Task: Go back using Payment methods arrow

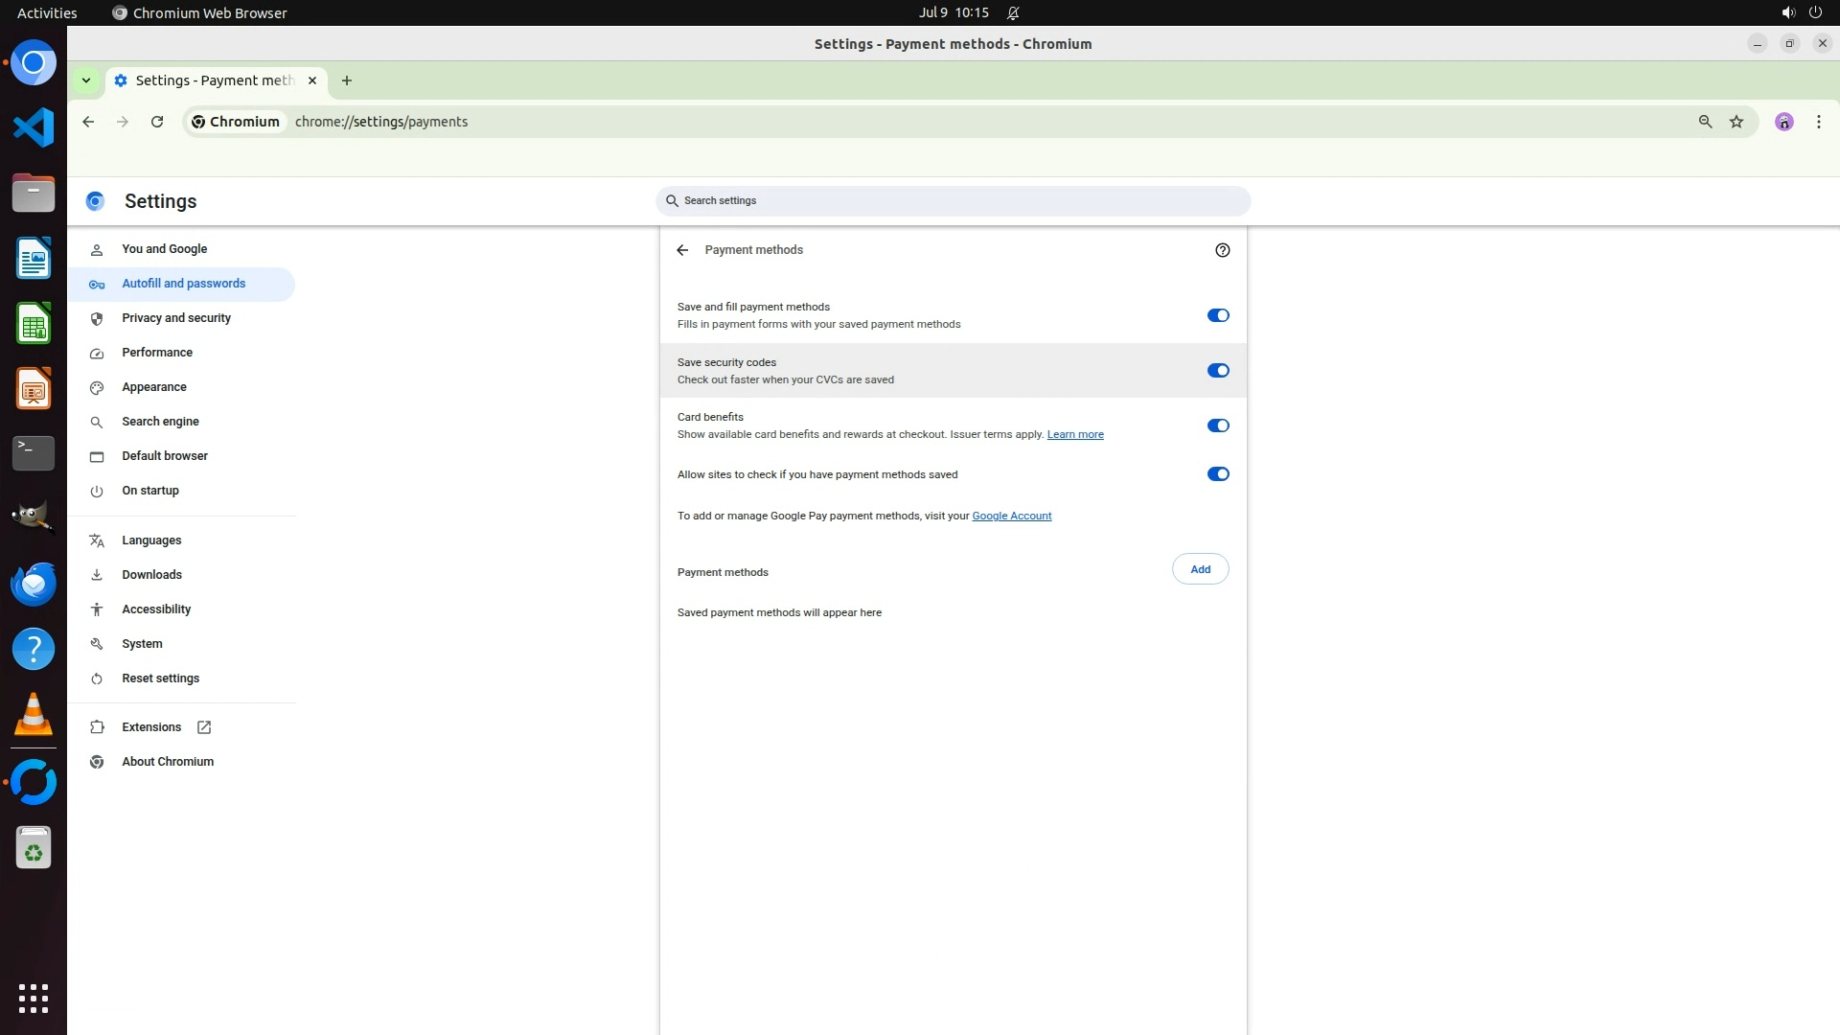Action: pyautogui.click(x=682, y=250)
